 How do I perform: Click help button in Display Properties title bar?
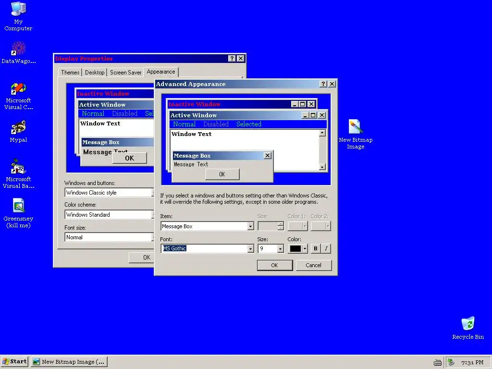(x=232, y=58)
